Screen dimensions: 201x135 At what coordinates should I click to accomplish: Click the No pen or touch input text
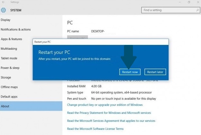tap(124, 99)
